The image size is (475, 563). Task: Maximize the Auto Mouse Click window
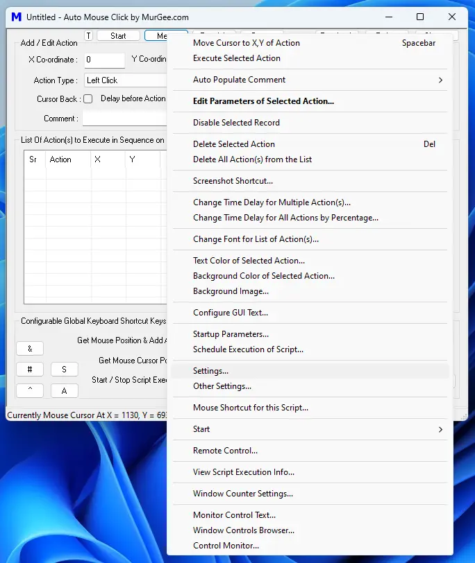coord(420,17)
